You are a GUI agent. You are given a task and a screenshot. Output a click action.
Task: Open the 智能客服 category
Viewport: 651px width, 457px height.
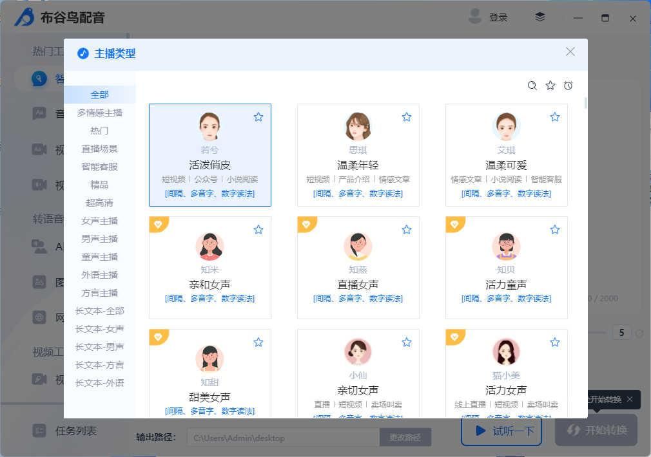pyautogui.click(x=100, y=167)
